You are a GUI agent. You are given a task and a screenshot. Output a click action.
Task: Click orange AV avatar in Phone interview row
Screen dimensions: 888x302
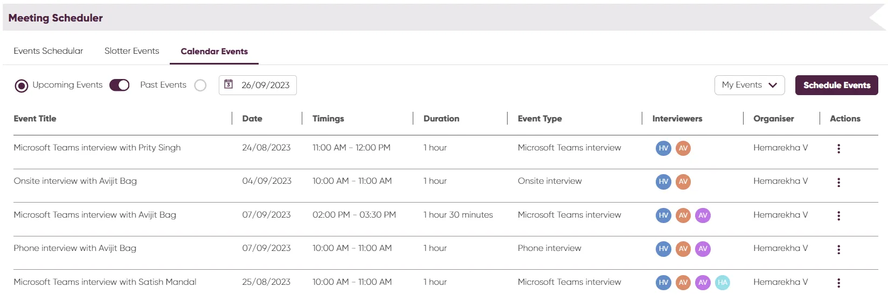683,249
